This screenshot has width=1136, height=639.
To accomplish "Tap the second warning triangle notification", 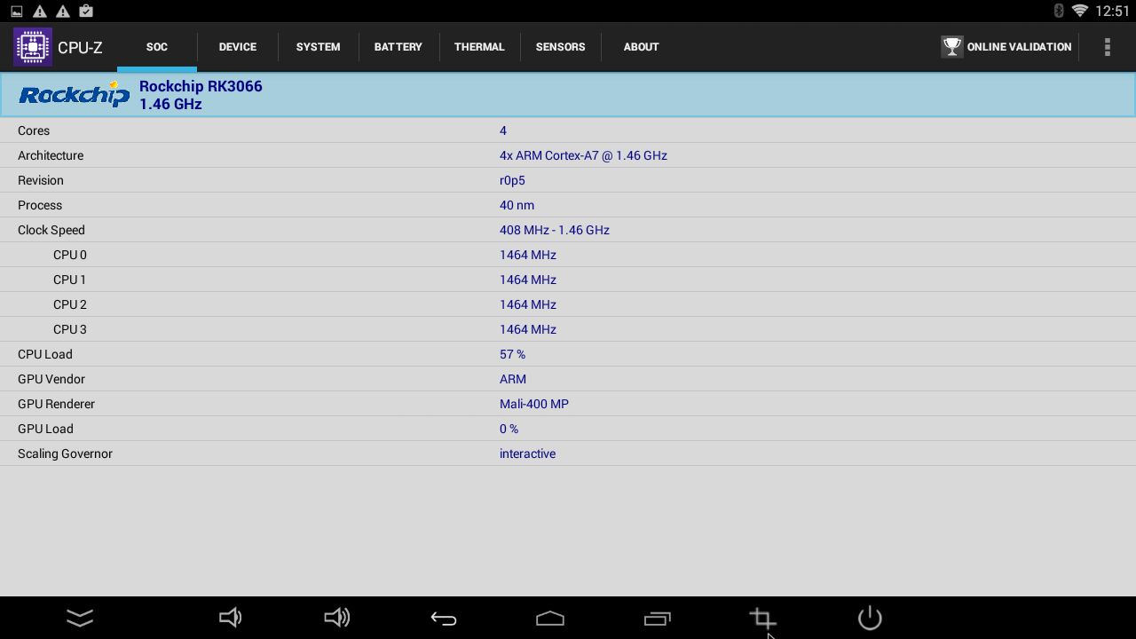I will (x=63, y=12).
